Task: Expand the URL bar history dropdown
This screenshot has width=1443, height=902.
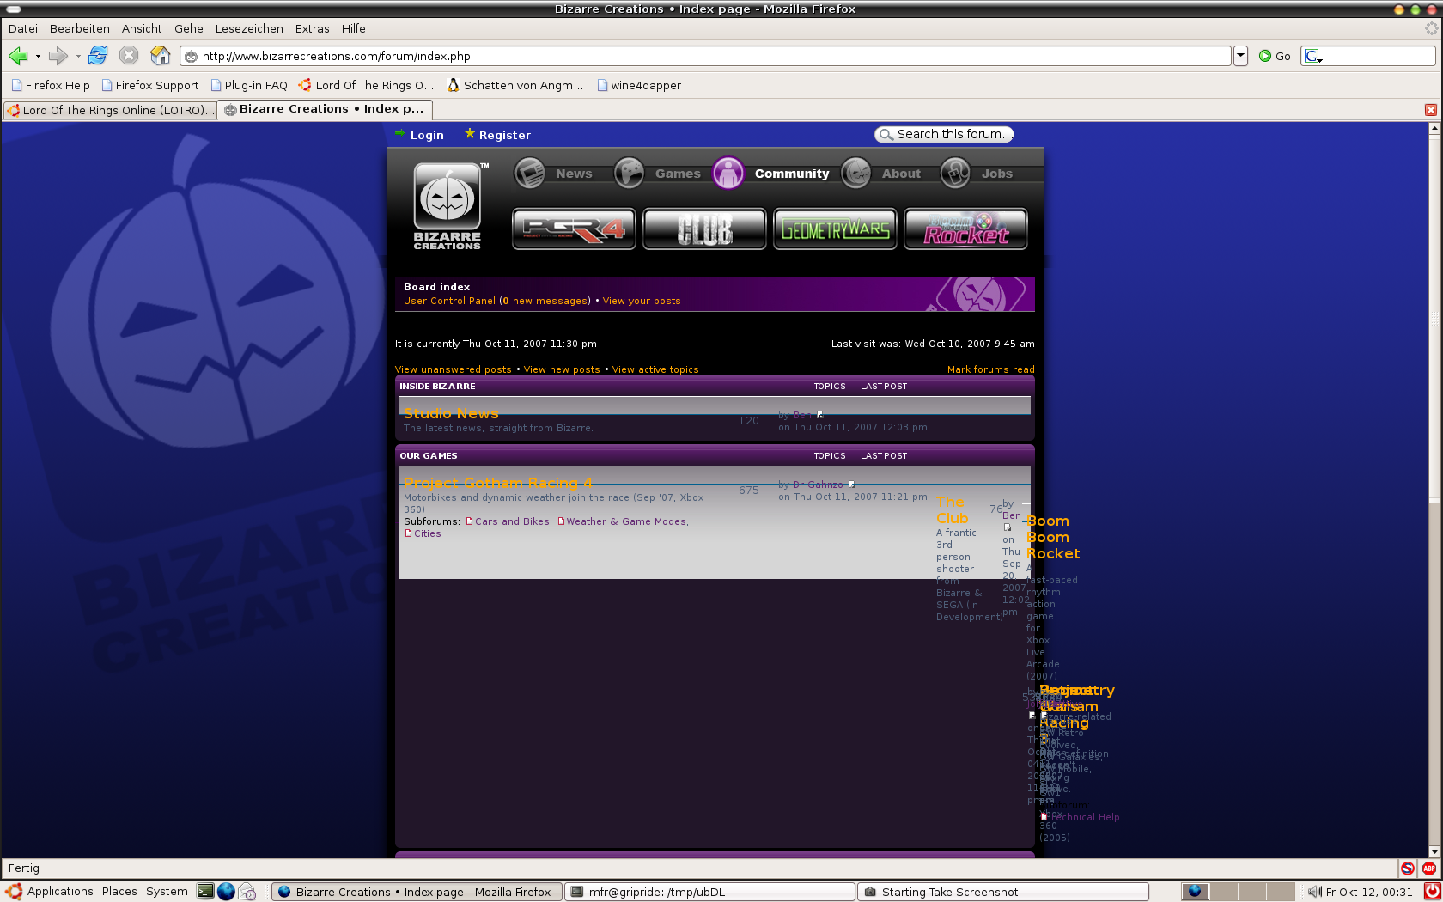Action: coord(1240,56)
